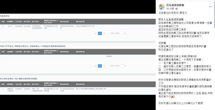Click 序號 header in 勞動基準法 table
The image size is (215, 110).
click(3, 22)
